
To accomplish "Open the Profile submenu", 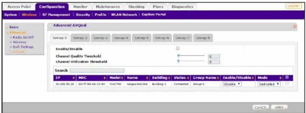I will [x=100, y=14].
